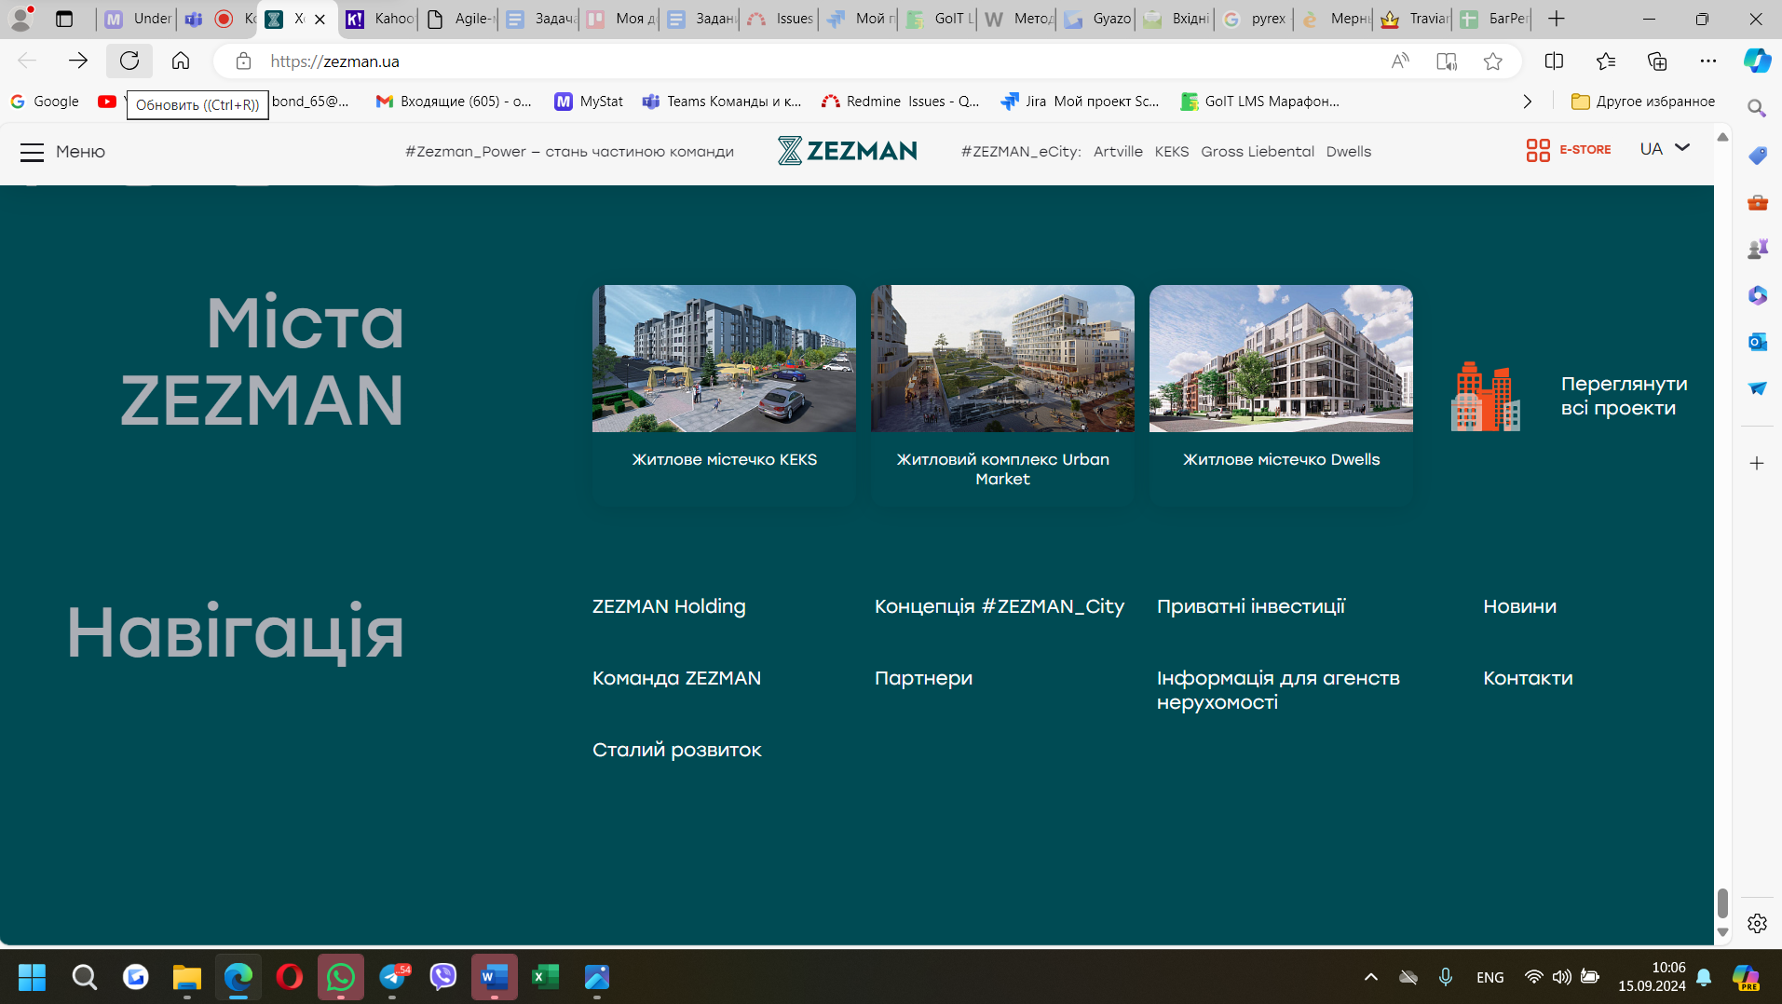The height and width of the screenshot is (1004, 1782).
Task: Open the Новини navigation link
Action: coord(1519,606)
